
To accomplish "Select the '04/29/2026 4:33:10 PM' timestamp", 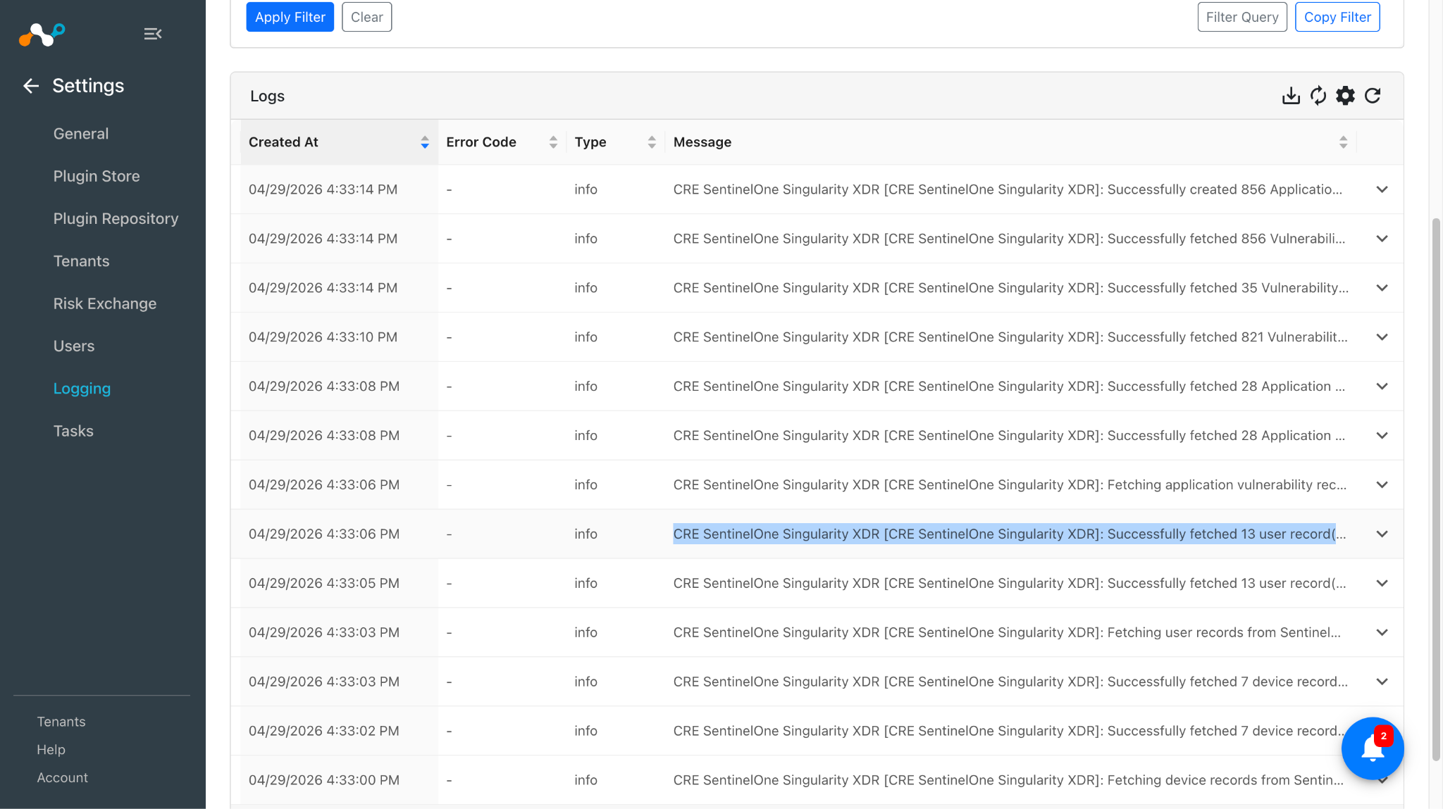I will click(x=323, y=337).
